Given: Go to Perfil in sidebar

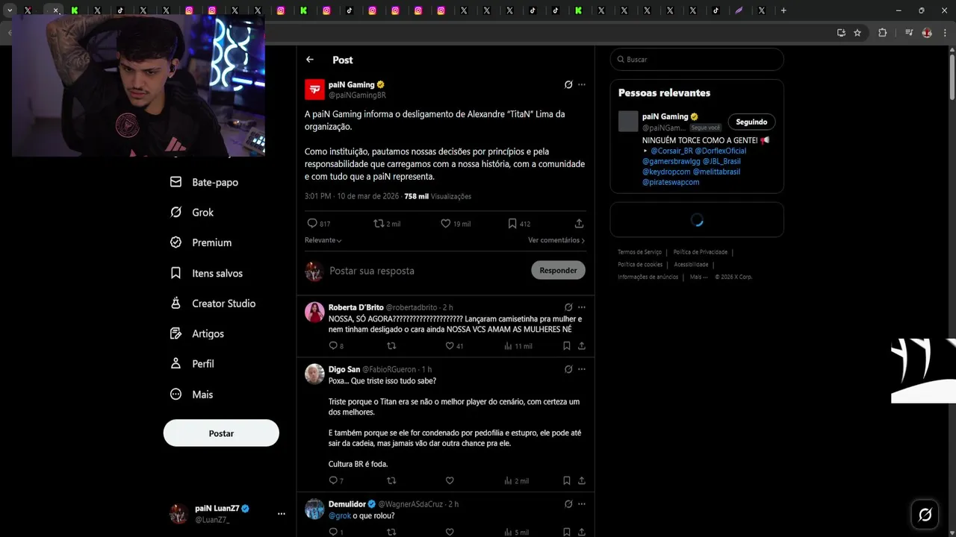Looking at the screenshot, I should click(x=193, y=364).
